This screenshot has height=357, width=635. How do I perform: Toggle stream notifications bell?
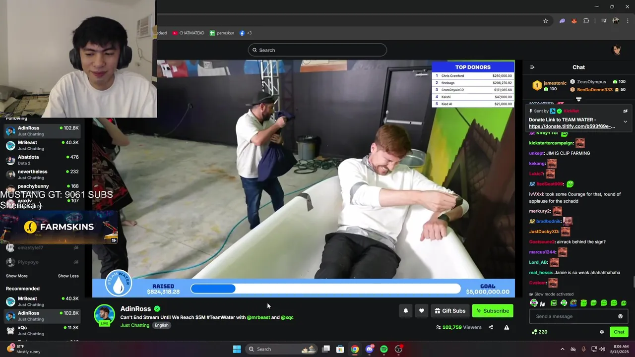405,311
